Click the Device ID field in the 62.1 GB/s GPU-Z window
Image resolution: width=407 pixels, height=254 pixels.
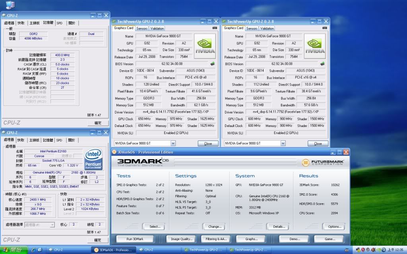tap(145, 71)
